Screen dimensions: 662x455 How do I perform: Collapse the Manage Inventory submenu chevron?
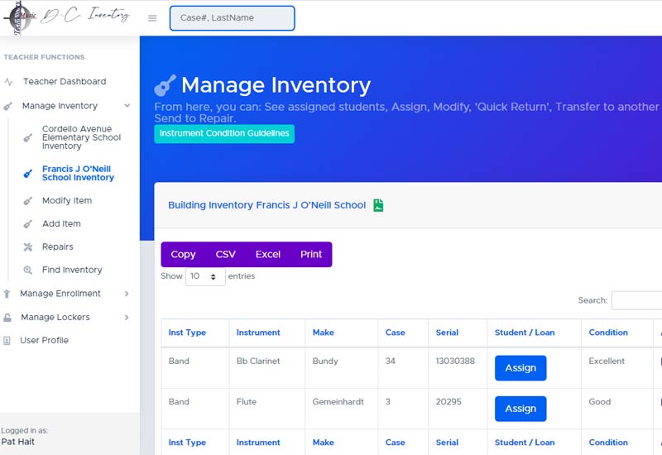click(127, 106)
